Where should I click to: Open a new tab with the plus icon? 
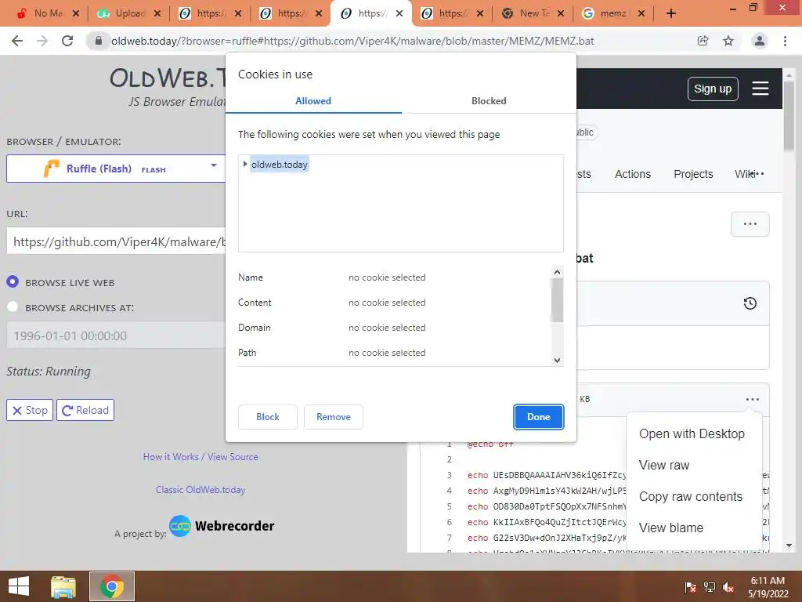(x=671, y=14)
